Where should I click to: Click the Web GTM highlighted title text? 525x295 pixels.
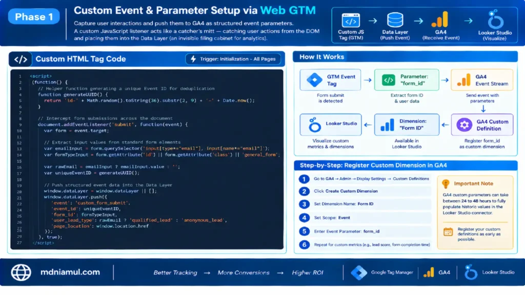point(288,10)
